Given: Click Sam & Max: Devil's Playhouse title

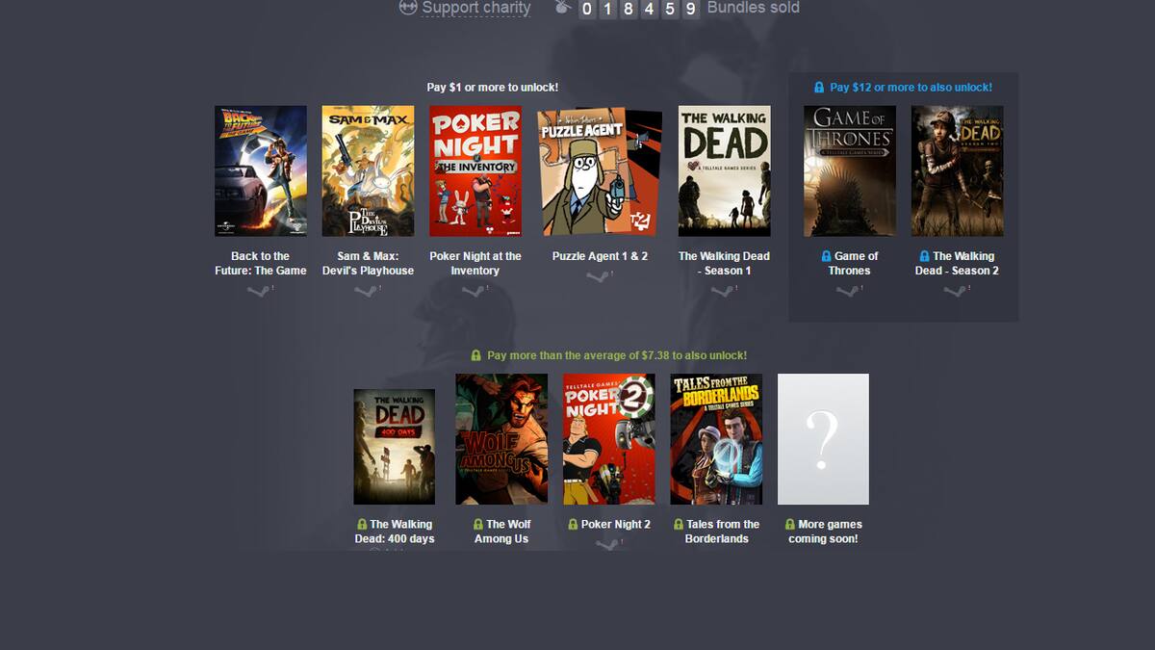Looking at the screenshot, I should (x=368, y=263).
